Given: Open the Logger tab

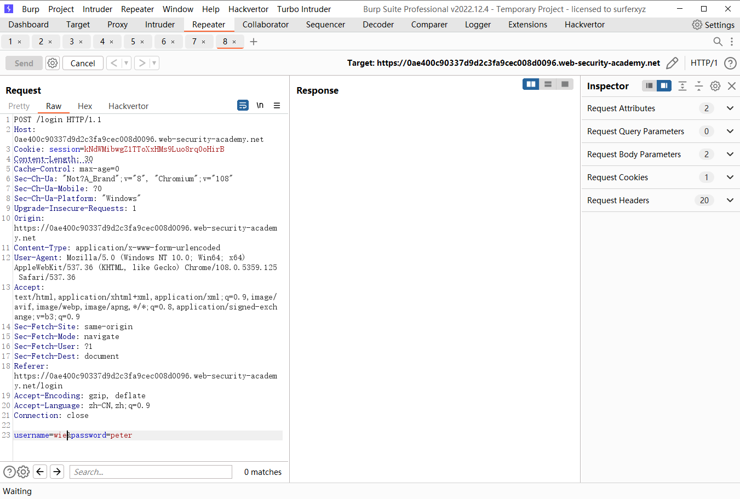Looking at the screenshot, I should coord(478,25).
